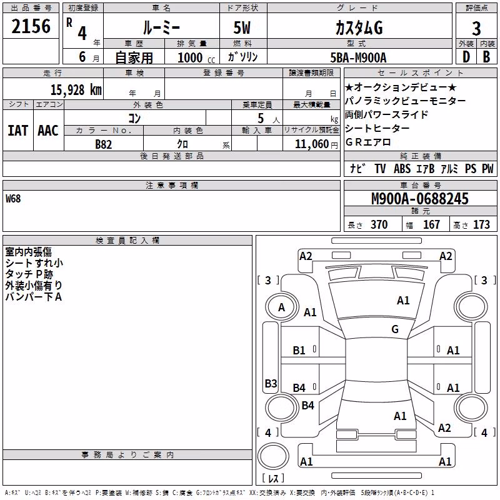The height and width of the screenshot is (500, 500).
Task: Click the hood A1 damage mark
Action: click(x=403, y=301)
